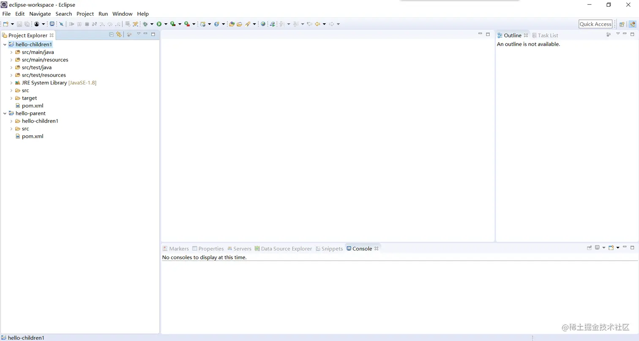Screen dimensions: 639x341
Task: Expand the JRE System Library node
Action: [x=11, y=83]
